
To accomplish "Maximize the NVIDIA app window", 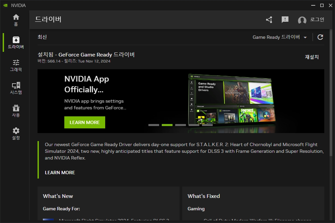I will [x=322, y=5].
